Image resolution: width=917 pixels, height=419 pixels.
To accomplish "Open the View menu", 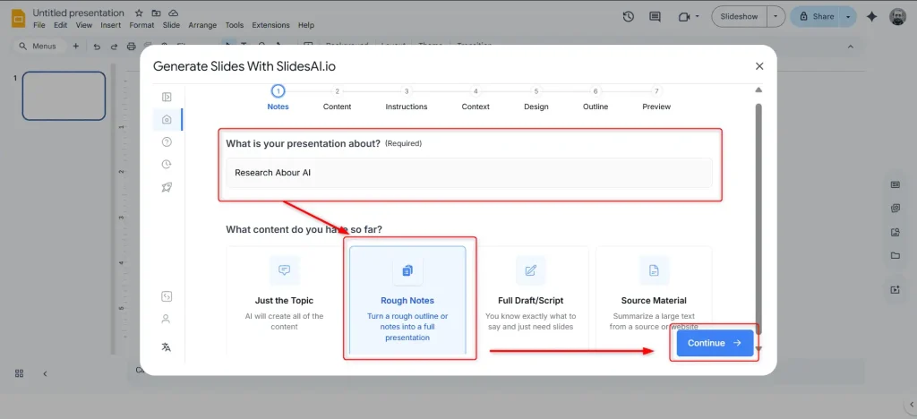I will tap(84, 25).
